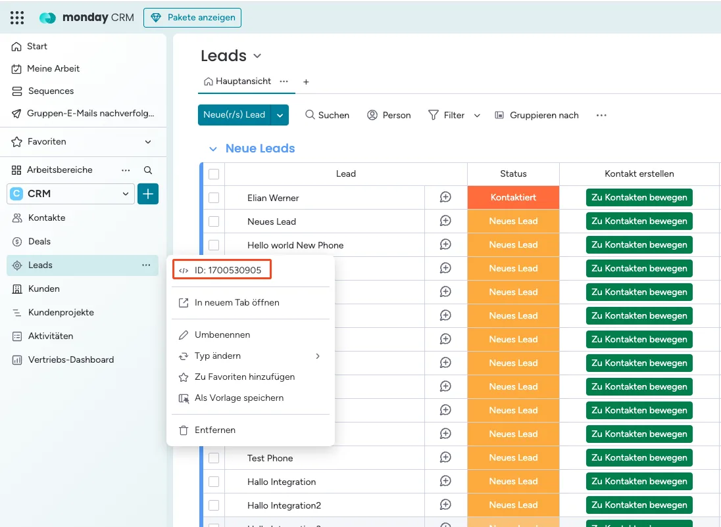Click the Neue(r/s) Lead button
The height and width of the screenshot is (527, 721).
click(x=234, y=116)
